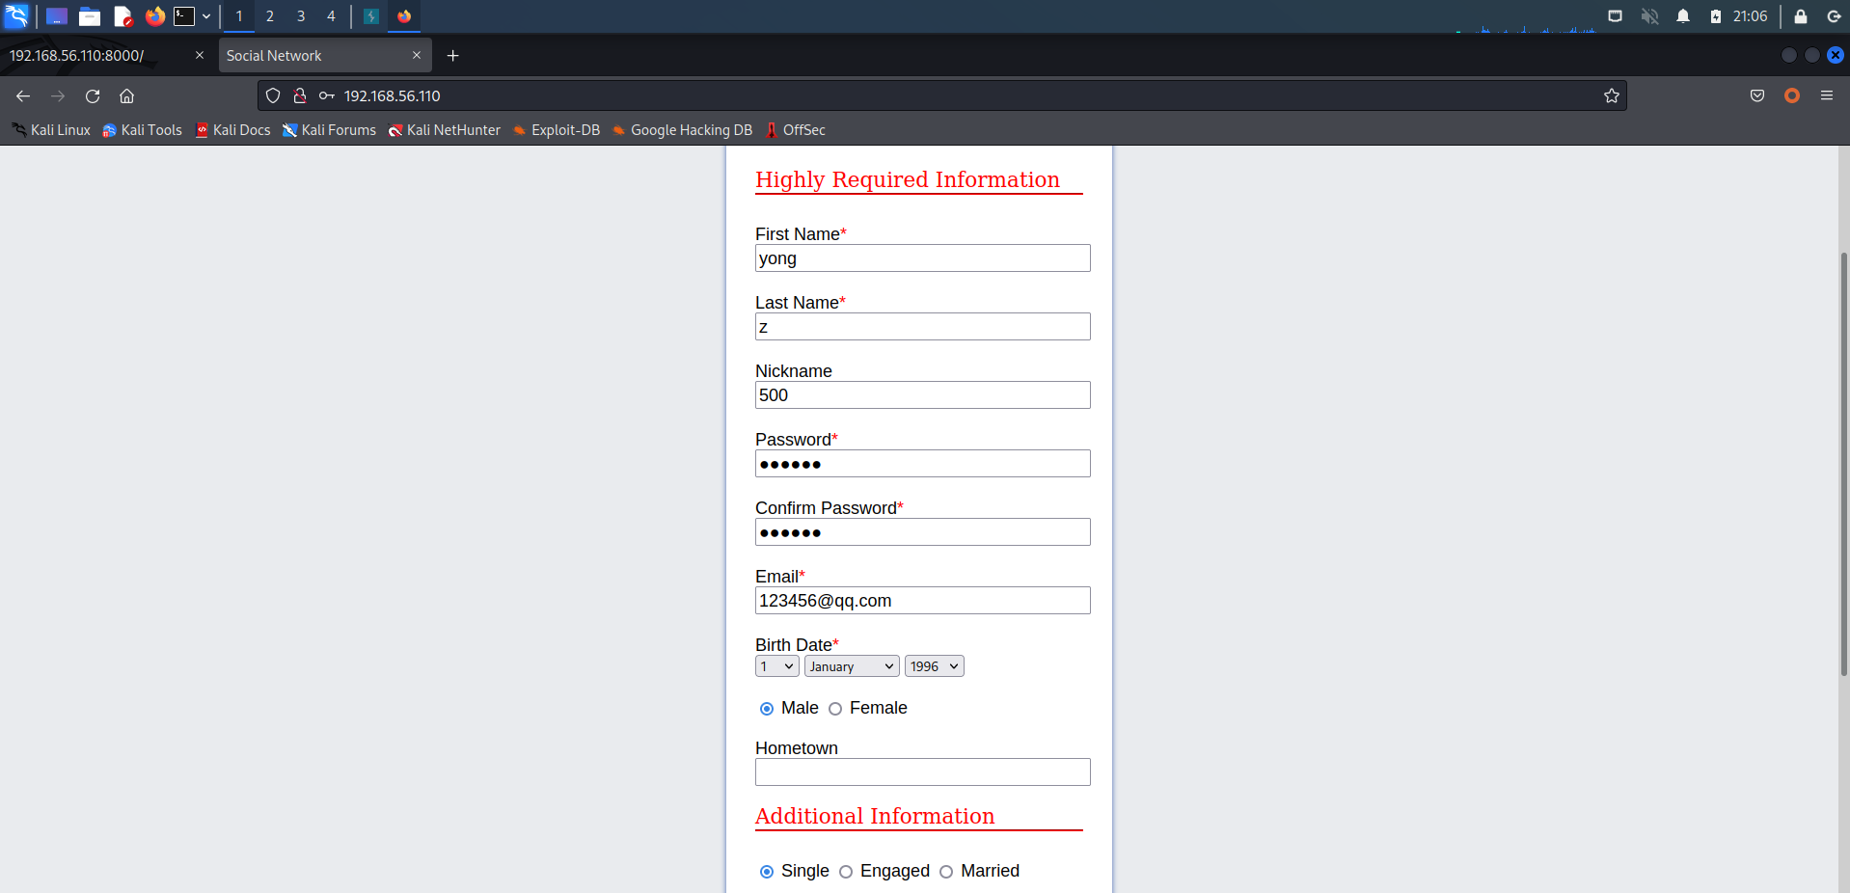Open the Kali Tools bookmark
Image resolution: width=1850 pixels, height=893 pixels.
(142, 130)
